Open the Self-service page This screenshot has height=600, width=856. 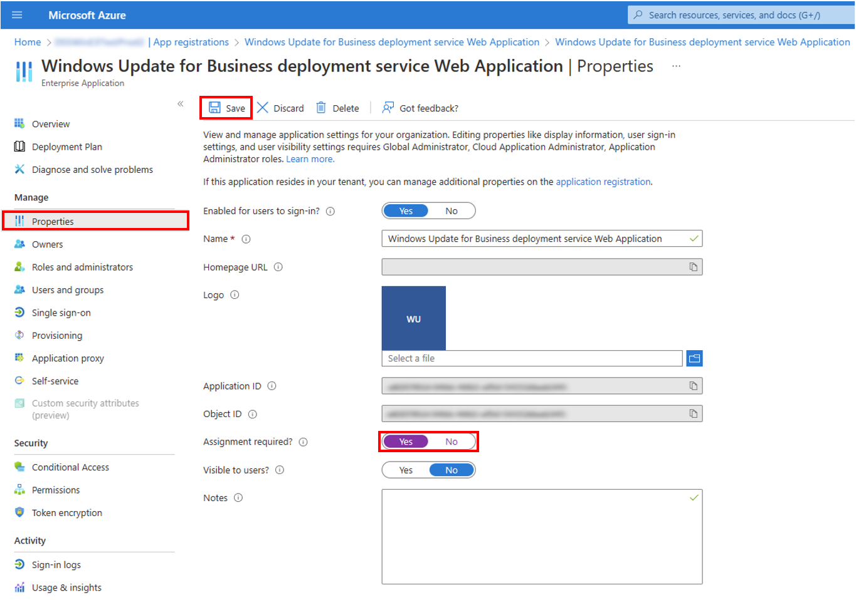[x=55, y=381]
